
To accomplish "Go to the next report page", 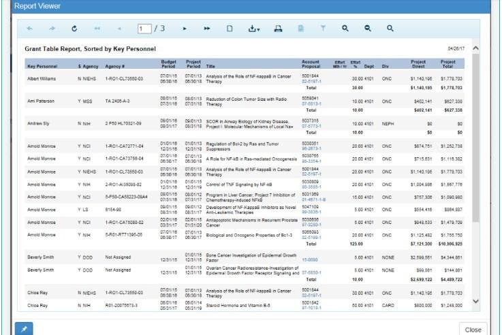I will tap(184, 29).
